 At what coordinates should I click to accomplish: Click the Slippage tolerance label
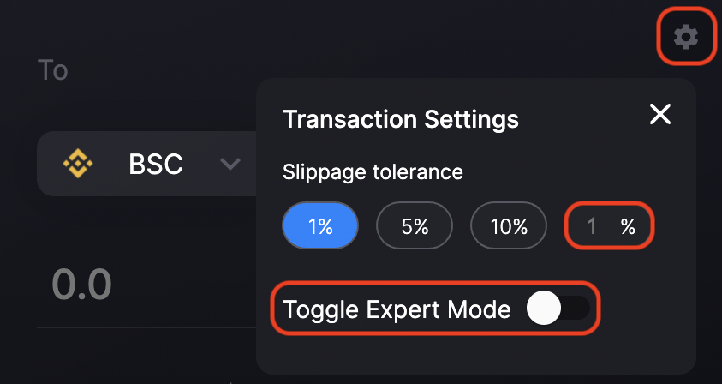coord(373,173)
